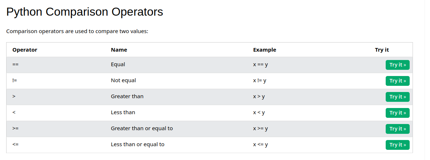Open Try it for Less than or equal to
430x160 pixels.
(x=397, y=145)
